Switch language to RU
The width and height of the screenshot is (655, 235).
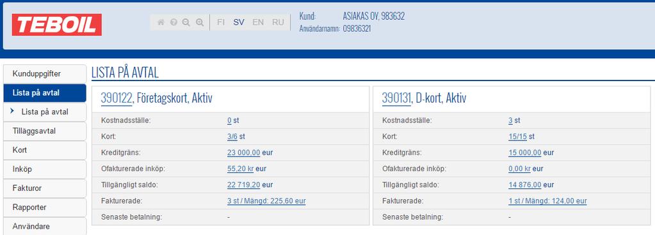(279, 22)
